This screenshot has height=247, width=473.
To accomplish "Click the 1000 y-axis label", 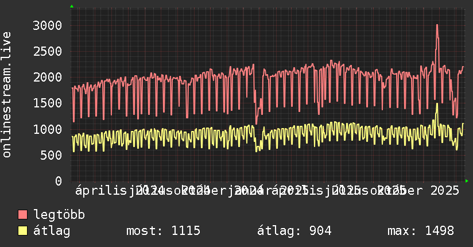I will (x=48, y=129).
